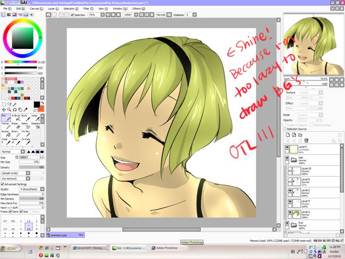Switch to Adobe Photoshop taskbar button
This screenshot has width=345, height=259.
(169, 248)
